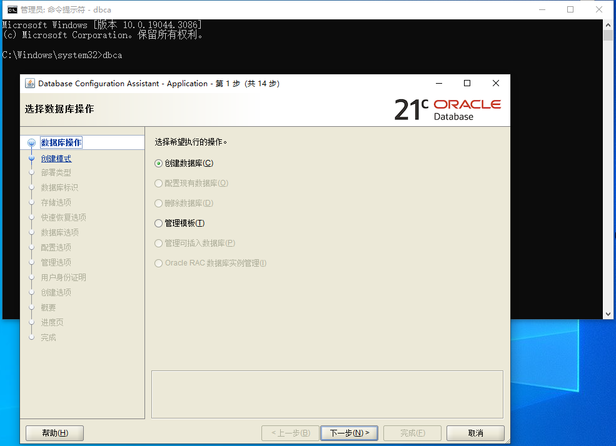The height and width of the screenshot is (446, 616).
Task: Click the command prompt scrollbar thumb
Action: point(608,36)
